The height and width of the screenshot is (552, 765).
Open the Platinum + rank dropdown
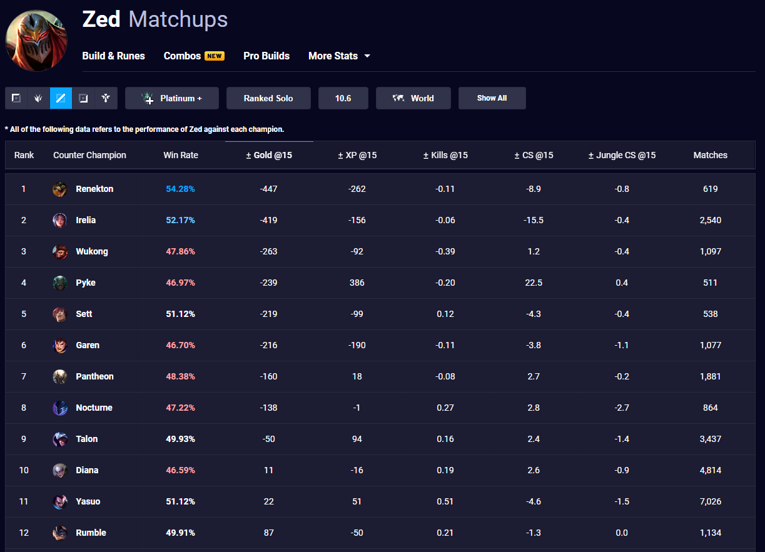[x=172, y=98]
